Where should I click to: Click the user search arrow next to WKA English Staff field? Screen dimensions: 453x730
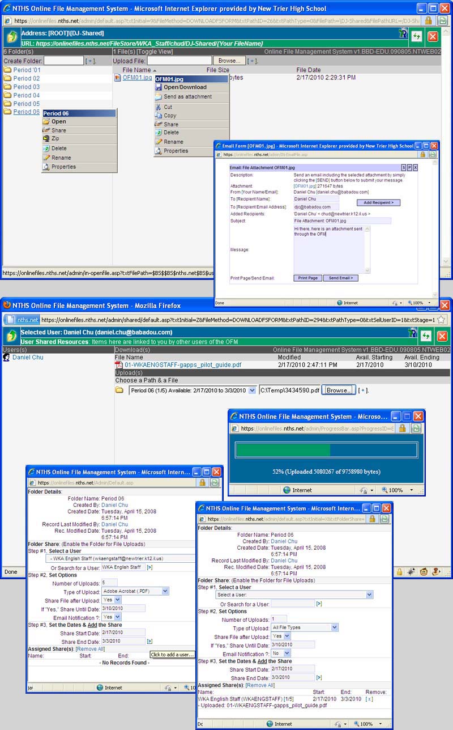pos(149,567)
